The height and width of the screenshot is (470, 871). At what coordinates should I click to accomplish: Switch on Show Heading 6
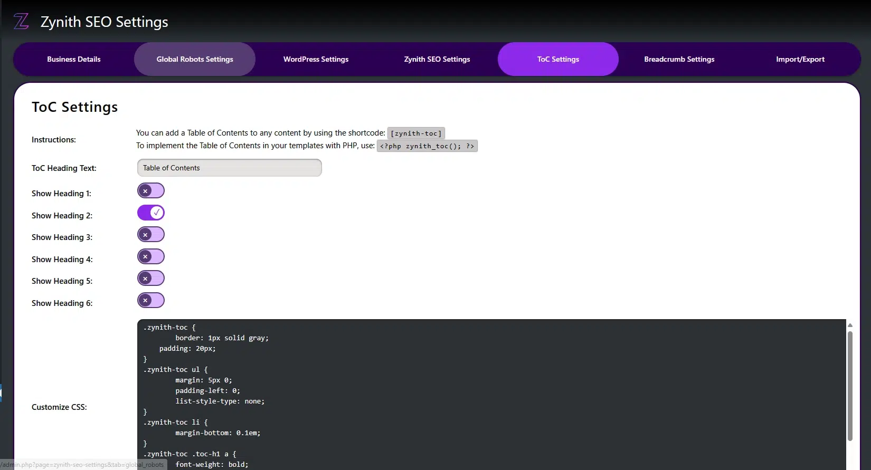click(151, 300)
